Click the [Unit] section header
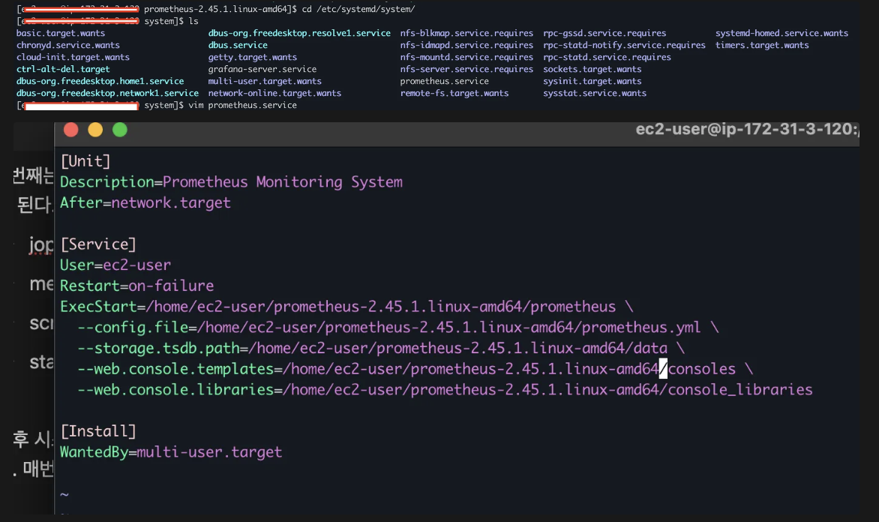 [x=85, y=161]
